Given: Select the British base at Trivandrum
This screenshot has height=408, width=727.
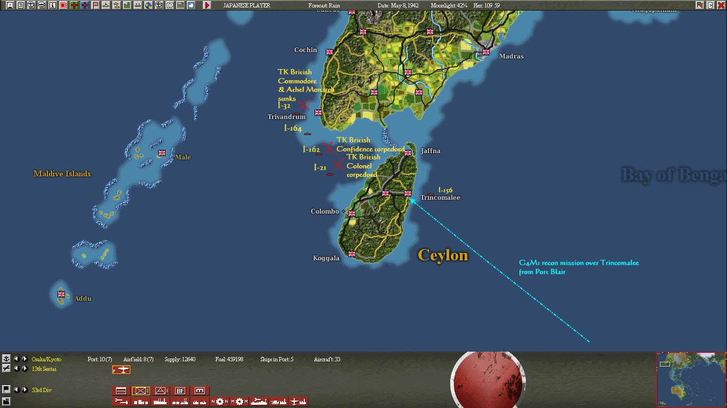Looking at the screenshot, I should pos(318,113).
